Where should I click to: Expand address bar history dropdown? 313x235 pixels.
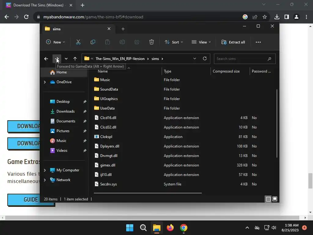coord(195,58)
